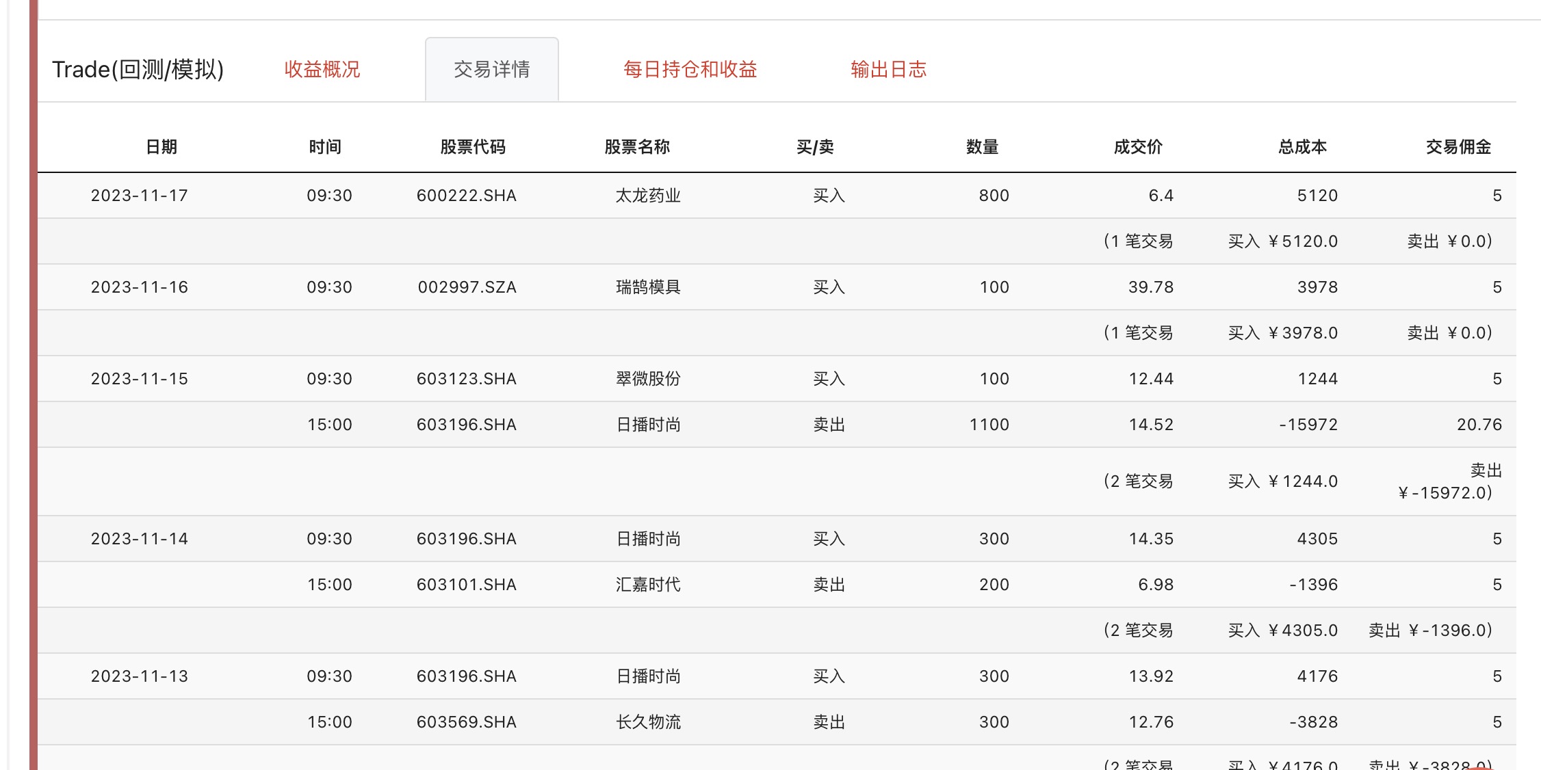
Task: Click the 数量 column header
Action: pyautogui.click(x=982, y=146)
